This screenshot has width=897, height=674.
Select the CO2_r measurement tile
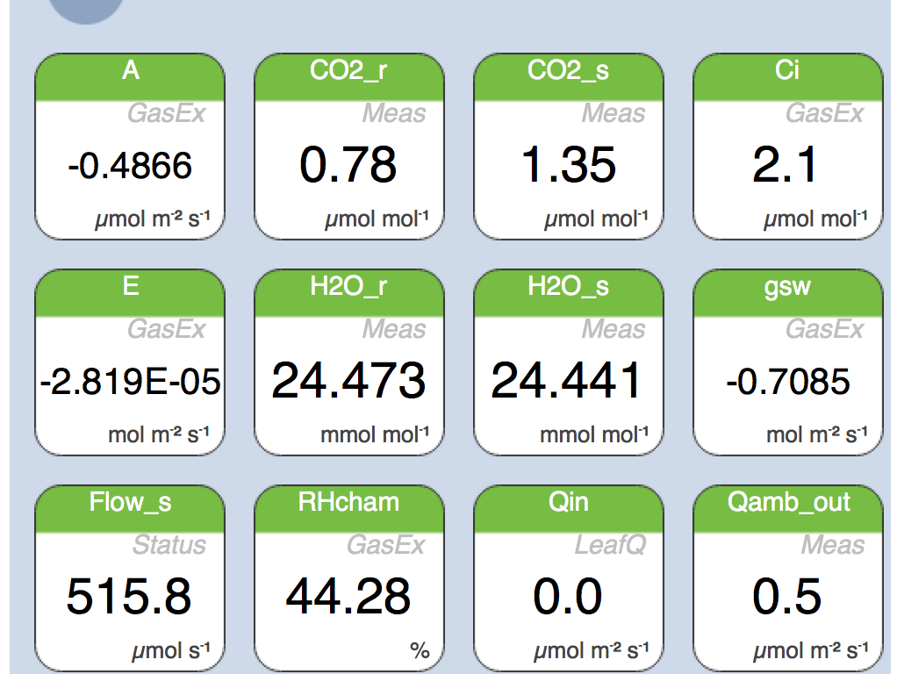click(x=349, y=147)
